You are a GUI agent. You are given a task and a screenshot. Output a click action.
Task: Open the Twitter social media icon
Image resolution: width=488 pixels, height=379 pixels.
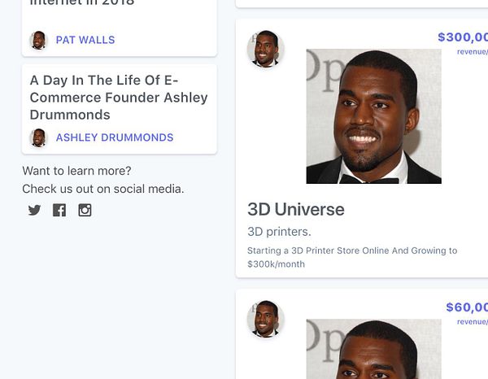coord(34,210)
